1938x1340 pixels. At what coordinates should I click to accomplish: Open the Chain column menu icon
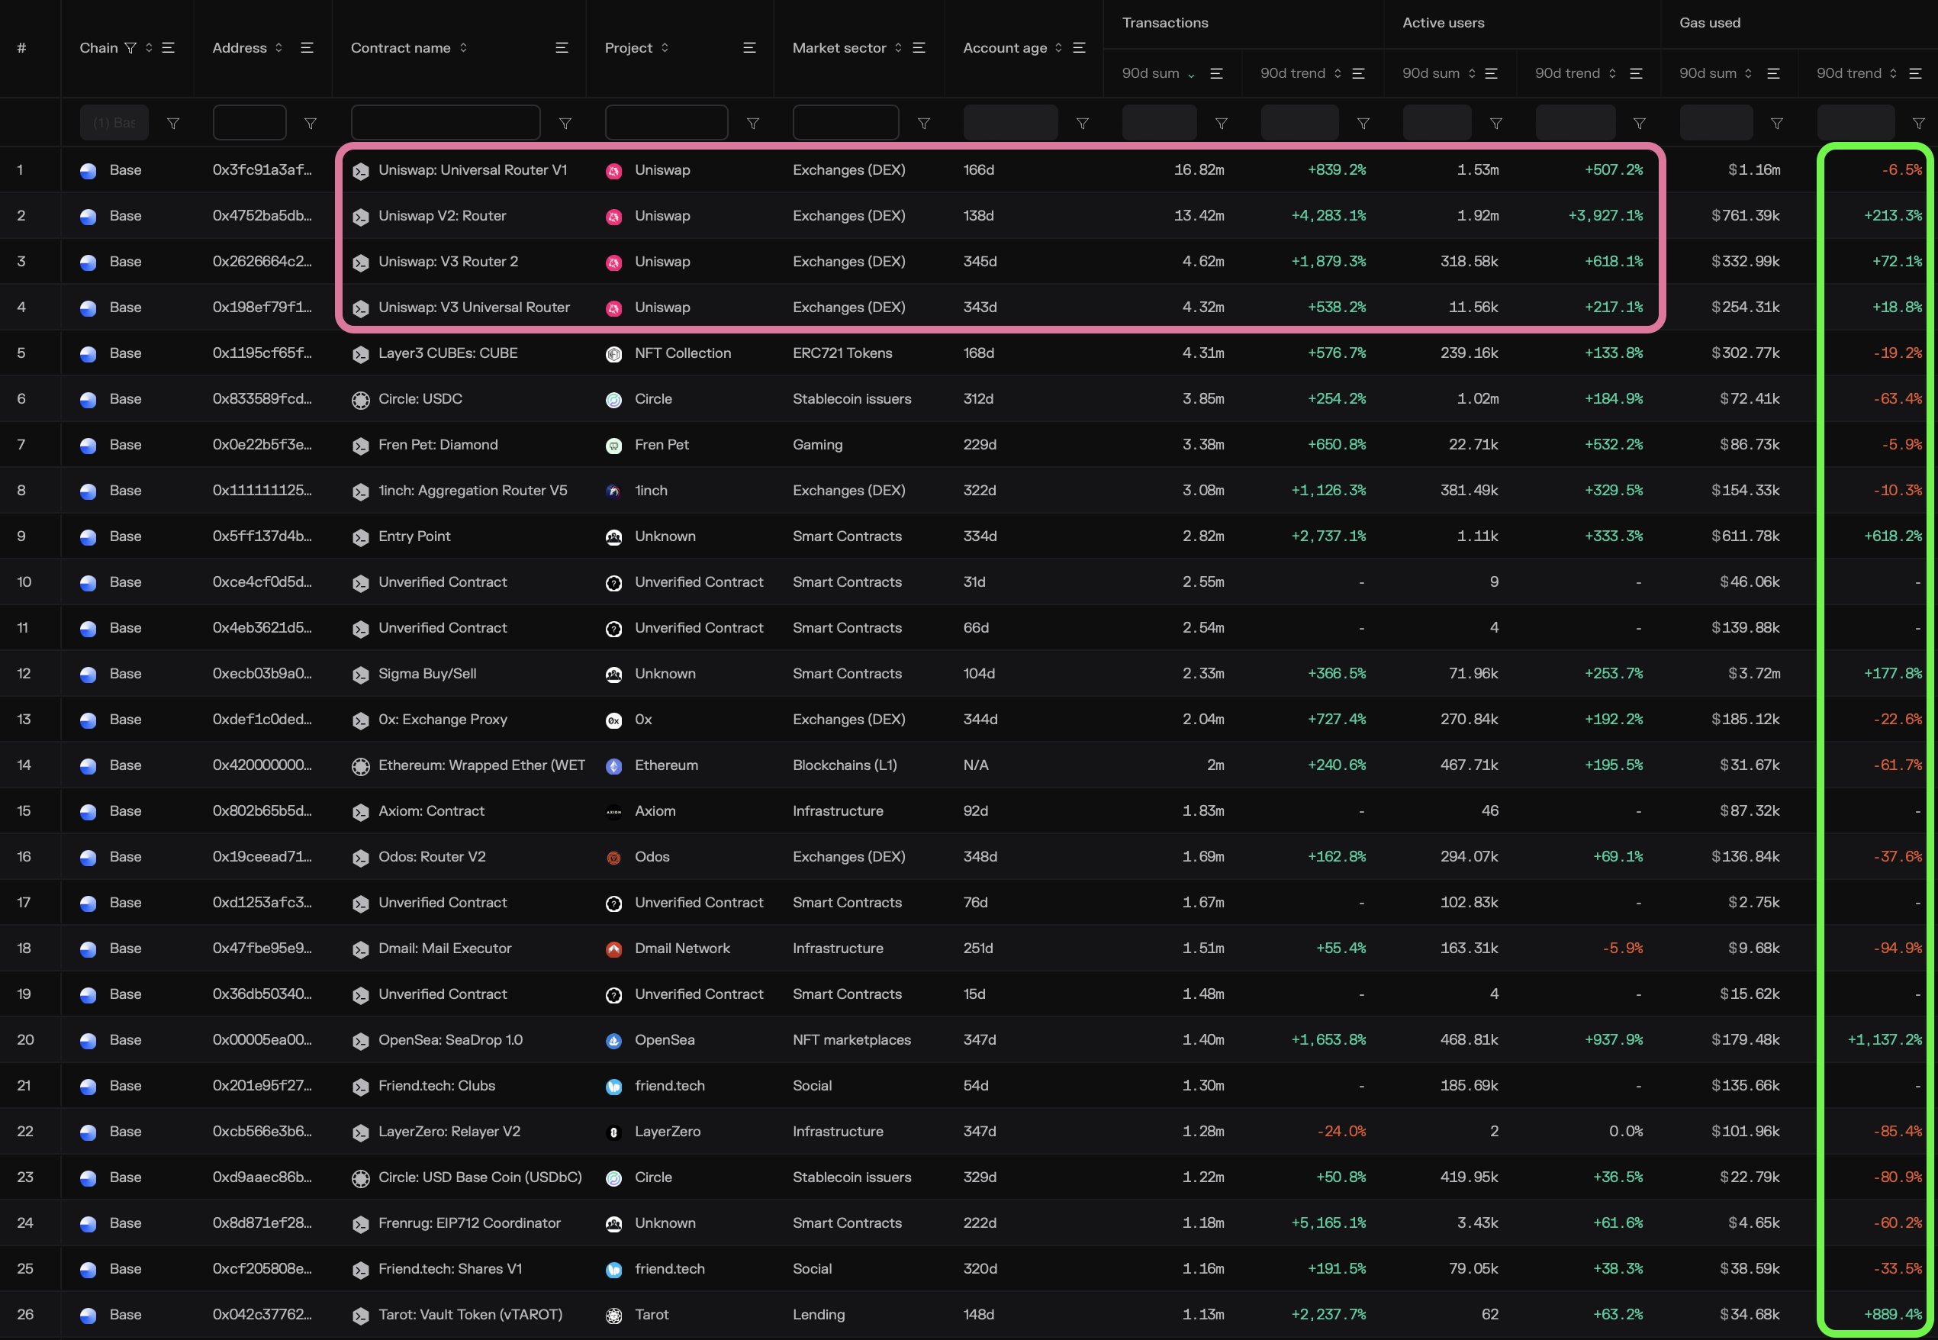168,48
